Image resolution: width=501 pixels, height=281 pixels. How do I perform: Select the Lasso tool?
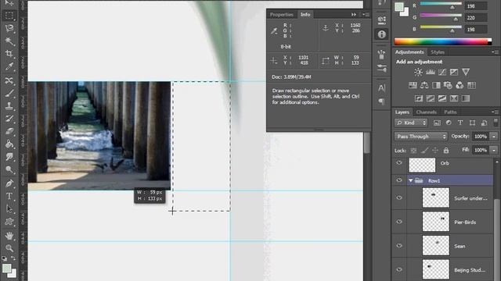pos(9,28)
